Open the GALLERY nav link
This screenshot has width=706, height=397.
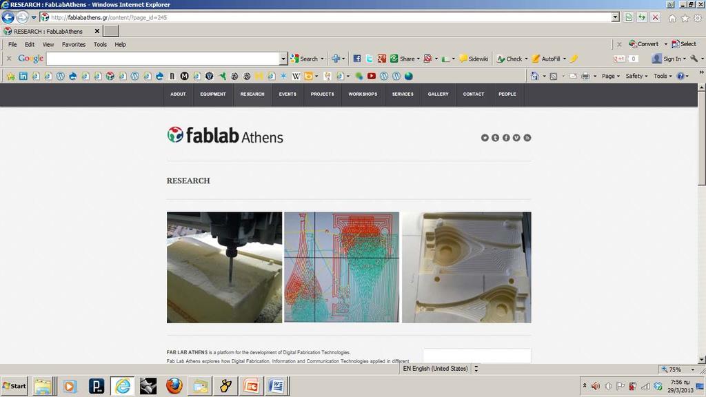tap(438, 94)
